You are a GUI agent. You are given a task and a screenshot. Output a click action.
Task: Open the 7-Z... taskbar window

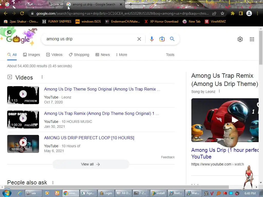[140, 193]
